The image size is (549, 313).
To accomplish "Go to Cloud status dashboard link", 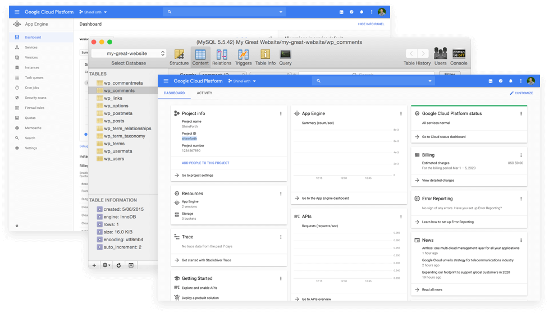I will [443, 137].
